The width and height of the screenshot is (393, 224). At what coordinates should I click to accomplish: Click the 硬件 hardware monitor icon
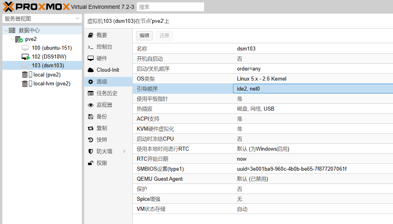(91, 59)
